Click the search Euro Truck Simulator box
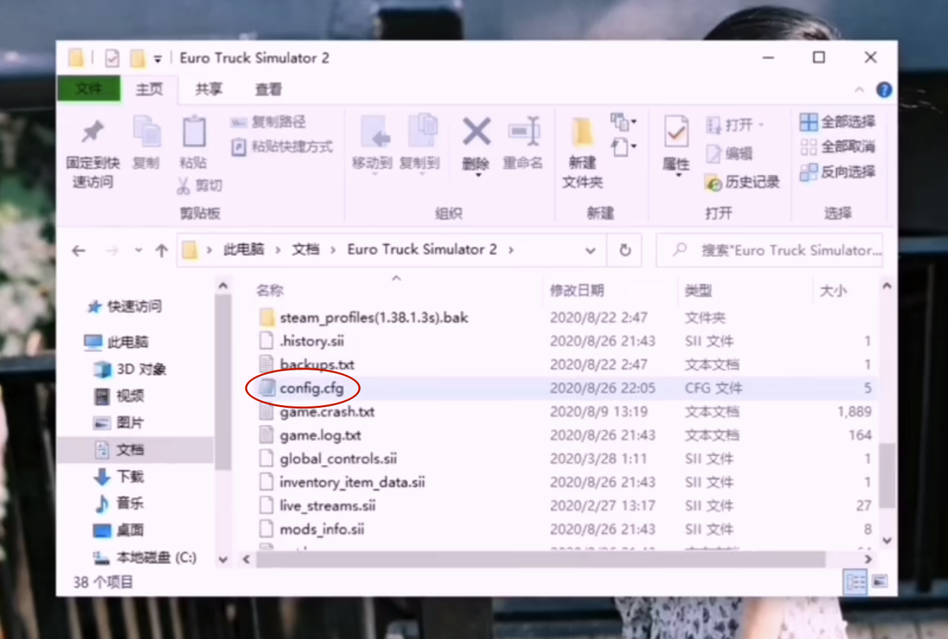 769,250
